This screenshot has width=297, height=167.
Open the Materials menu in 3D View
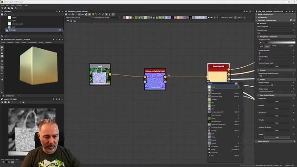pyautogui.click(x=10, y=43)
